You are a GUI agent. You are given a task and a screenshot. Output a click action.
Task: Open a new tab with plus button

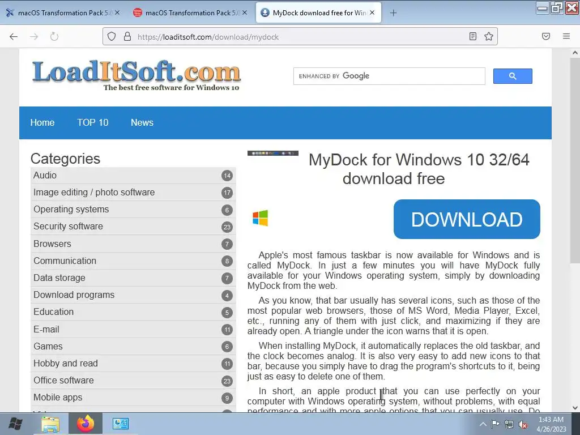393,13
